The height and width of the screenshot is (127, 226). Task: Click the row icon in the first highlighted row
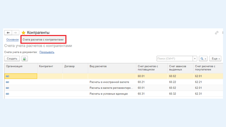(x=7, y=76)
